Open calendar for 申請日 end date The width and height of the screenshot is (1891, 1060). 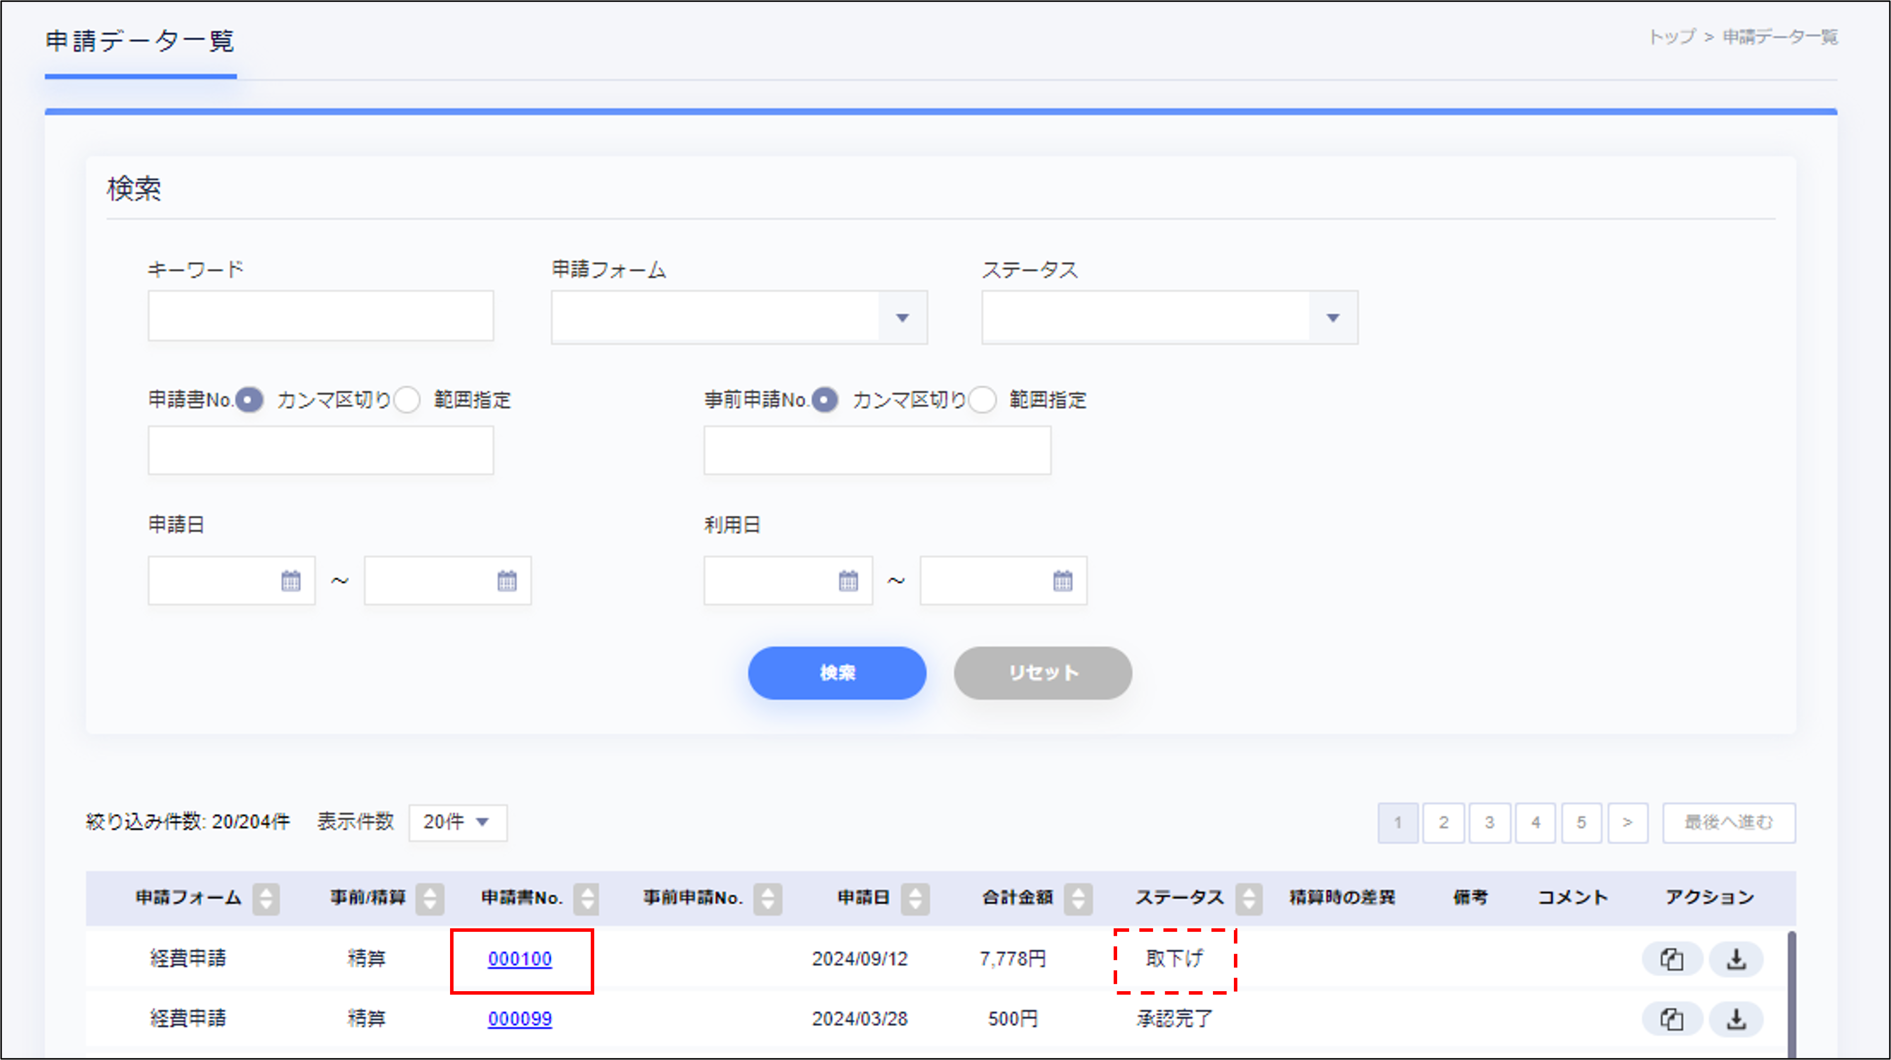506,581
